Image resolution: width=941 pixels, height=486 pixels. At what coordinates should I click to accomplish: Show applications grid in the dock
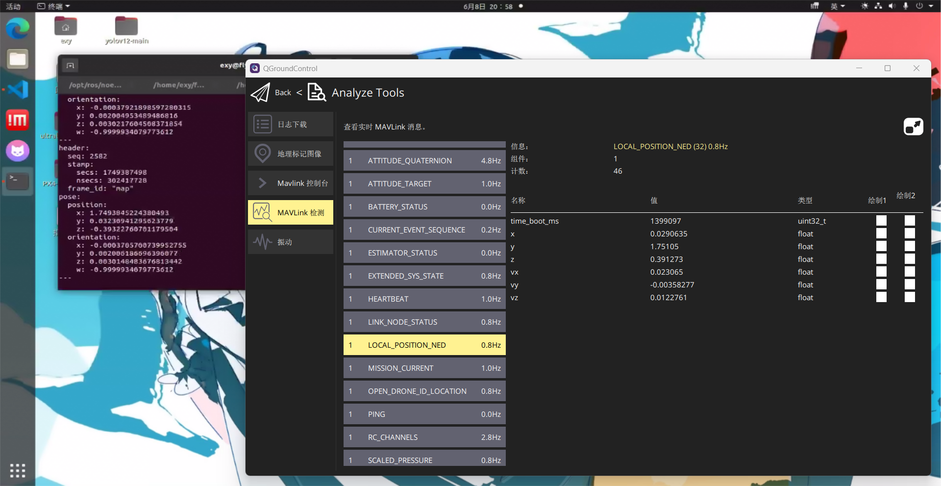tap(18, 470)
